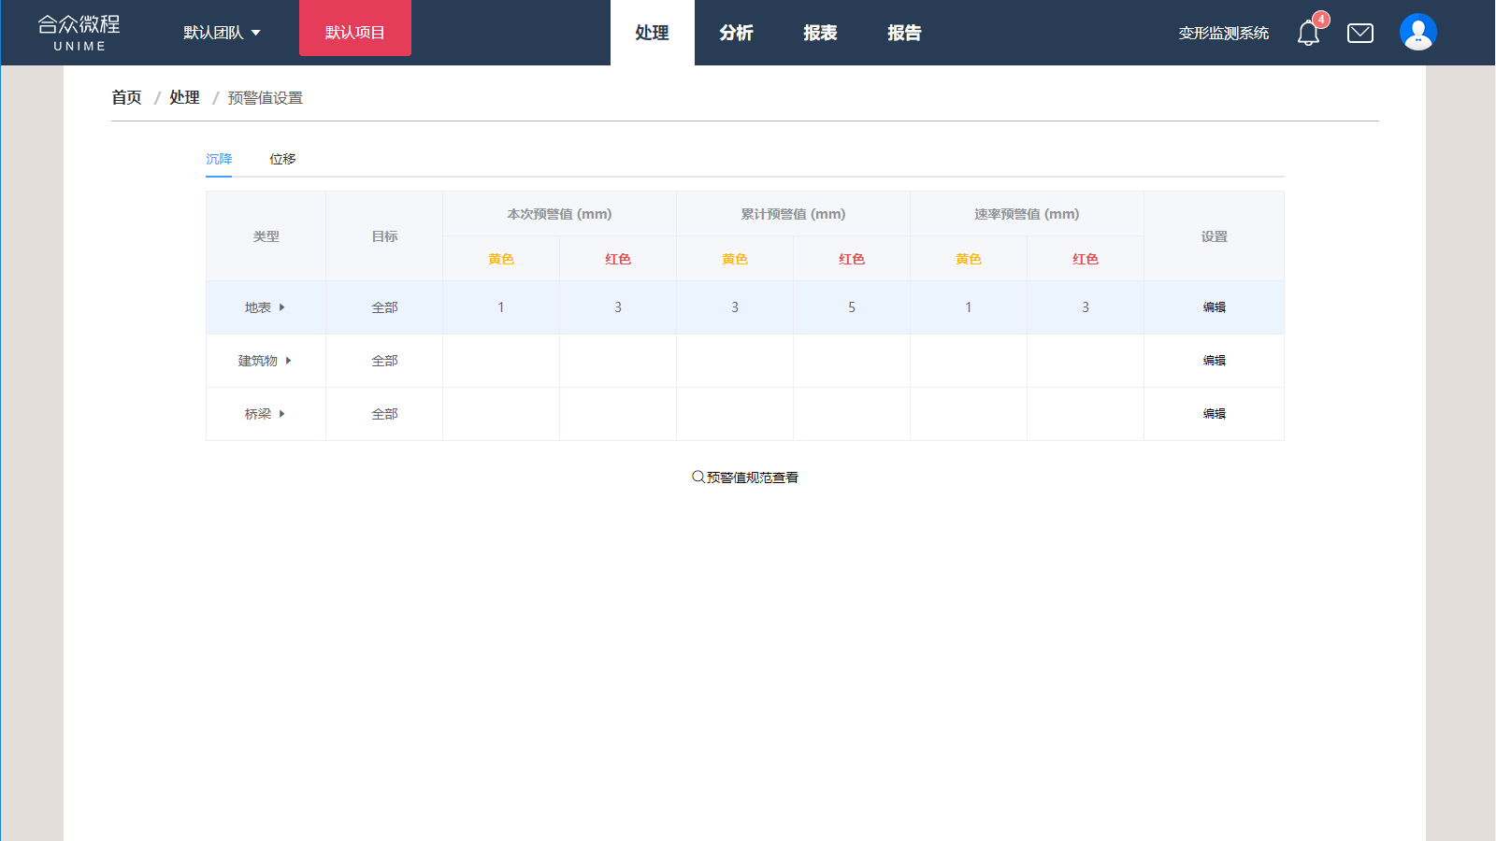Expand the 地表 row arrow

(281, 307)
